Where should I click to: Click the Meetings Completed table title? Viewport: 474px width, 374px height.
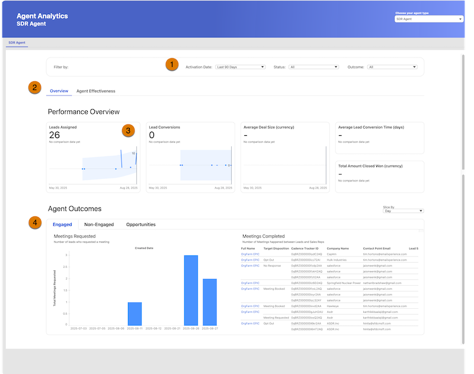point(264,236)
